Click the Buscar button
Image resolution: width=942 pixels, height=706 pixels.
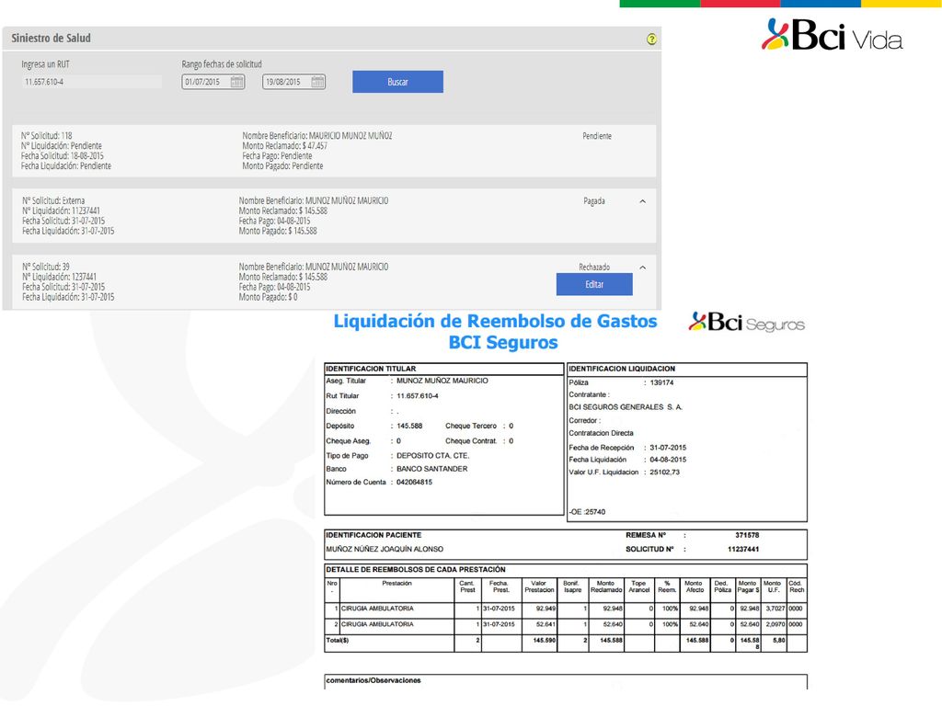(397, 82)
